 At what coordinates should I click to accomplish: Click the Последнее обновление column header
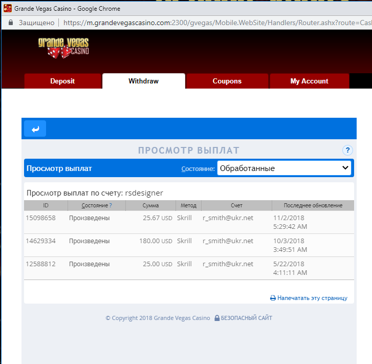click(x=313, y=205)
